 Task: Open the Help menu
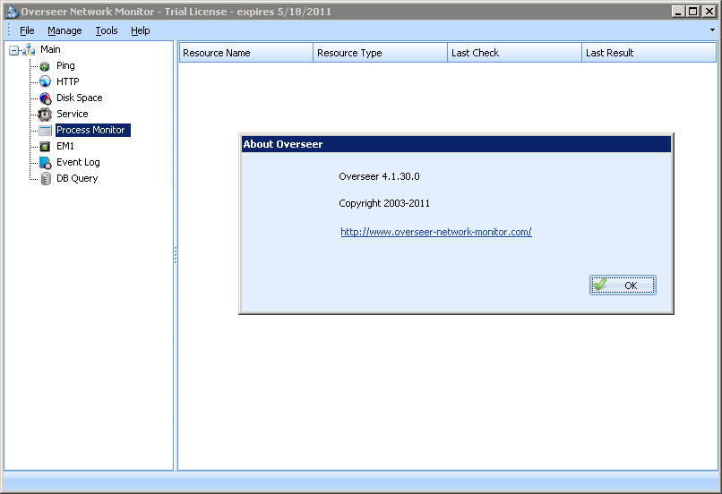pos(140,30)
